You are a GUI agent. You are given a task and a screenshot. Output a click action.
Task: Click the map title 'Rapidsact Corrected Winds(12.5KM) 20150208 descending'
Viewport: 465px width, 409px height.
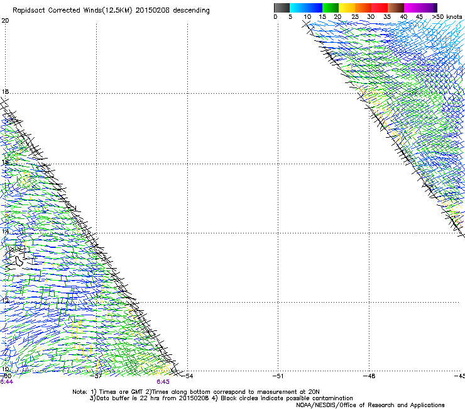coord(111,11)
